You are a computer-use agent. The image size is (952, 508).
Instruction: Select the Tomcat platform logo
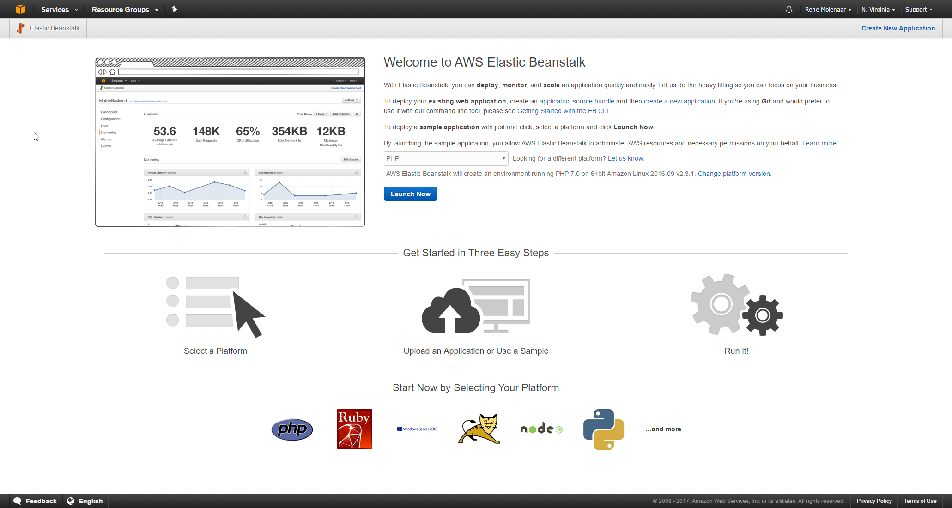coord(479,429)
